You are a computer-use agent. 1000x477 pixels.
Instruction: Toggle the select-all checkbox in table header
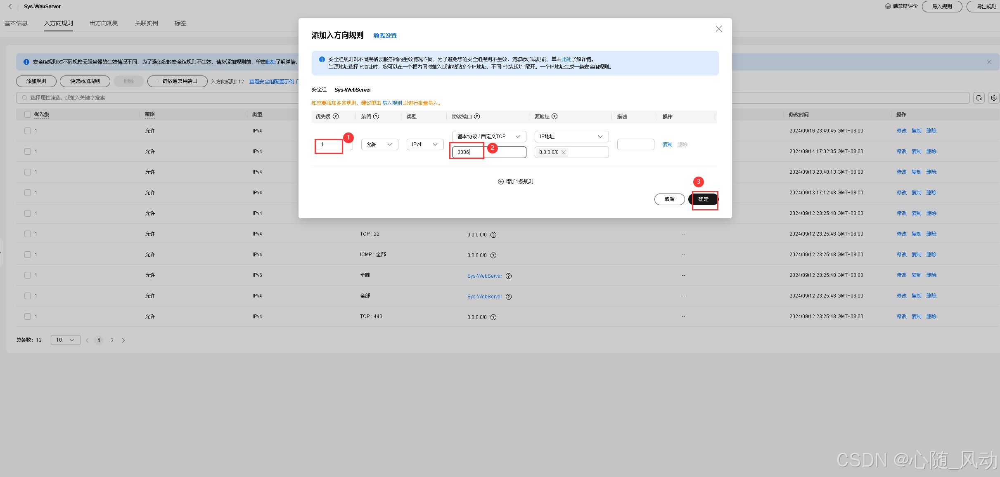[28, 114]
